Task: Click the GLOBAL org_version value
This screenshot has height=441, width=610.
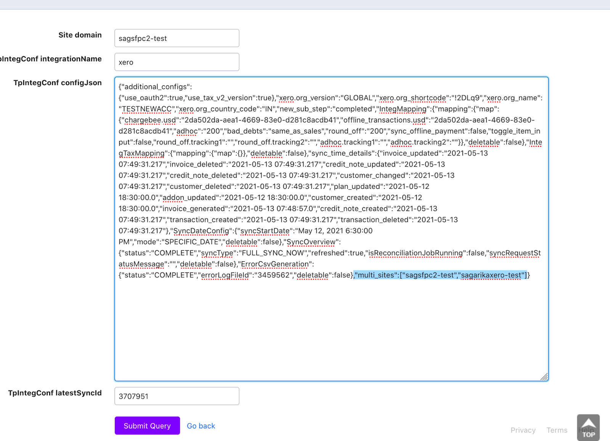Action: click(x=357, y=98)
